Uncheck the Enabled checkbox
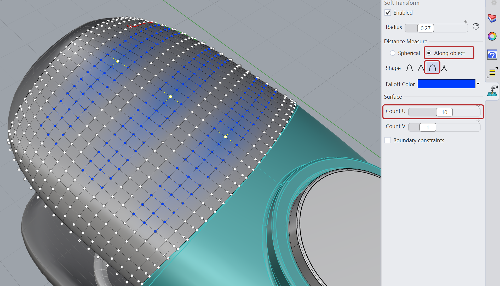The image size is (500, 286). click(388, 13)
